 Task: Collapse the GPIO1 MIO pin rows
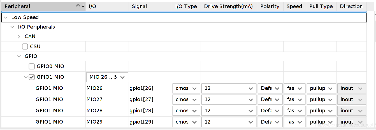pos(26,77)
